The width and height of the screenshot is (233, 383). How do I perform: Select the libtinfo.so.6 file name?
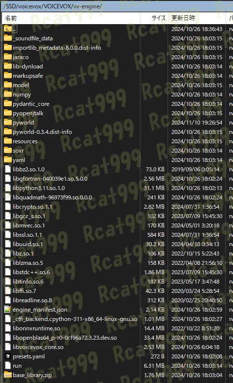click(28, 282)
